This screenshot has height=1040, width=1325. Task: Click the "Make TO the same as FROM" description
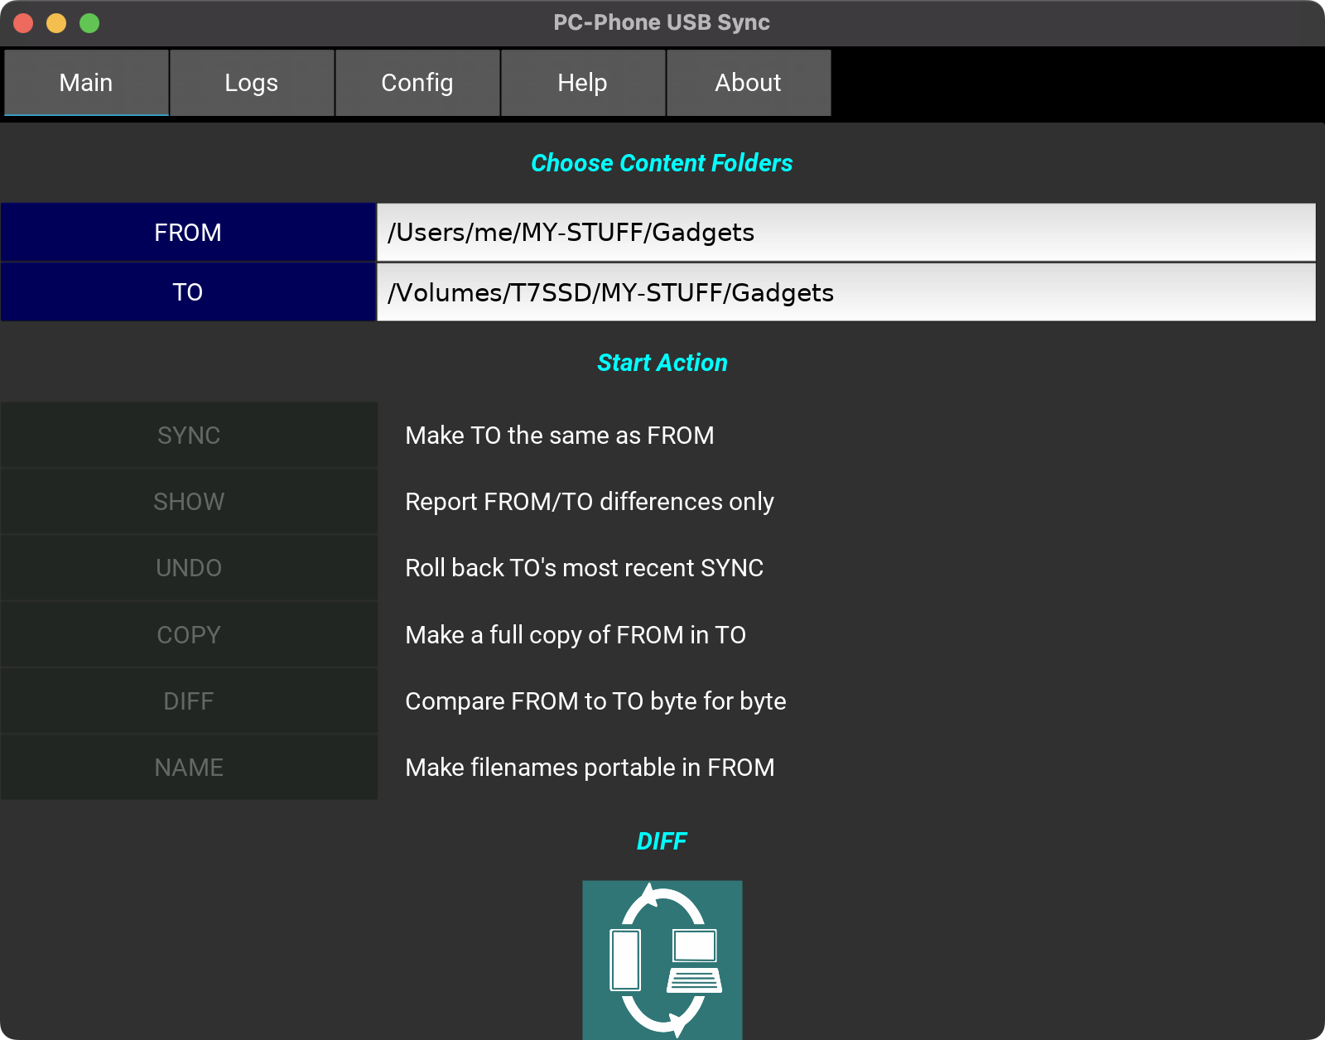tap(559, 436)
